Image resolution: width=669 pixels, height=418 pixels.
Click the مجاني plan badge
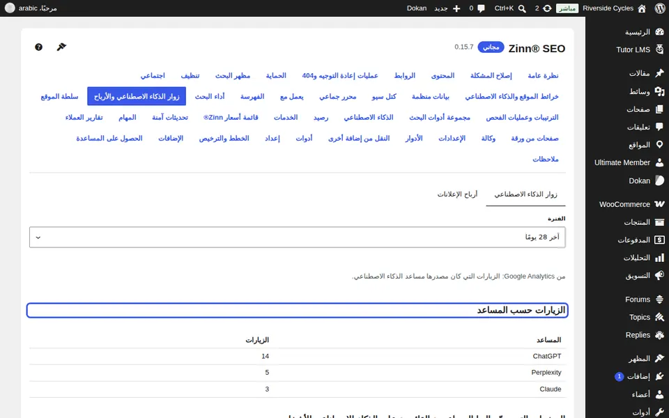[x=491, y=47]
